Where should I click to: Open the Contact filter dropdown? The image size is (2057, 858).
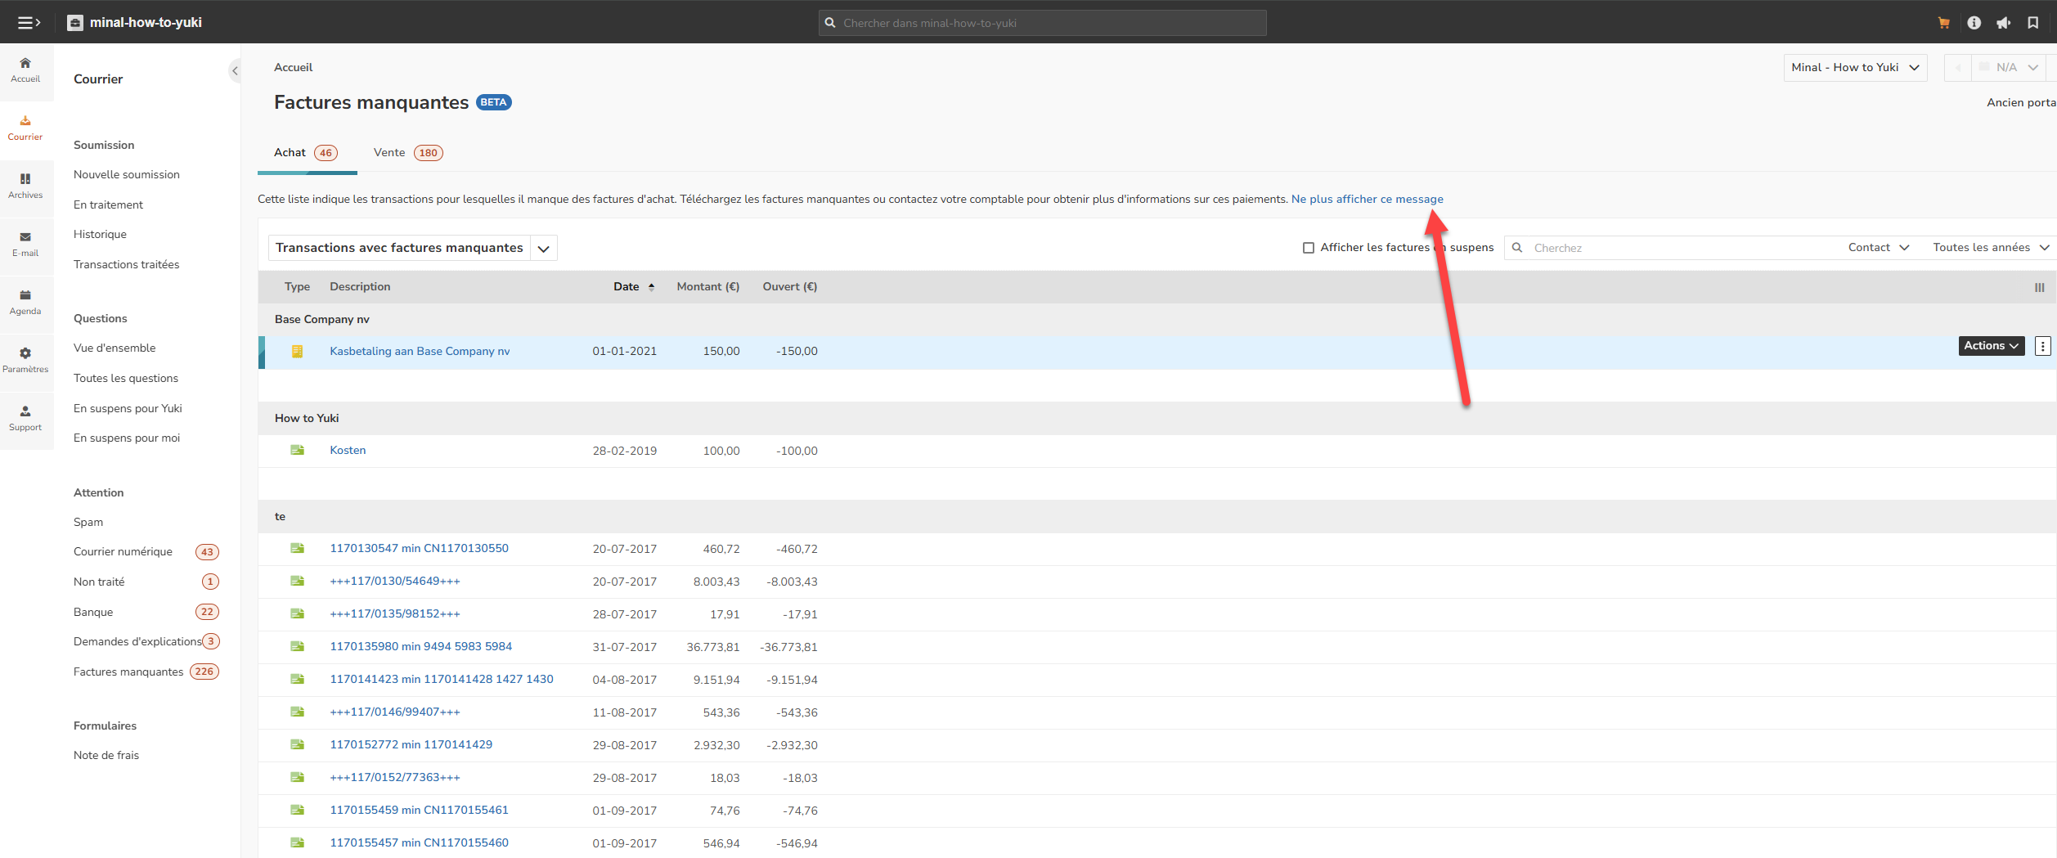(1878, 248)
